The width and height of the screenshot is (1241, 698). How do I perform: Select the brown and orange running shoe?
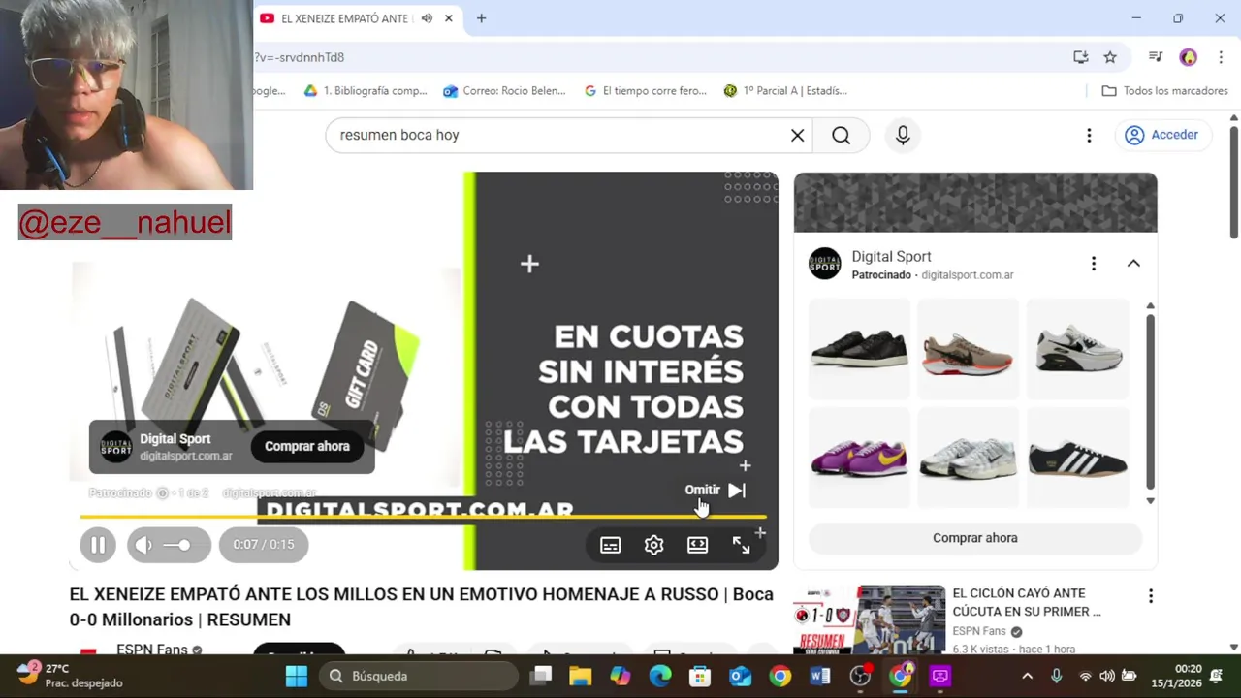(968, 349)
